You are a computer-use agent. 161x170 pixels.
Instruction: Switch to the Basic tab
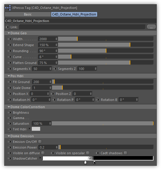28,14
